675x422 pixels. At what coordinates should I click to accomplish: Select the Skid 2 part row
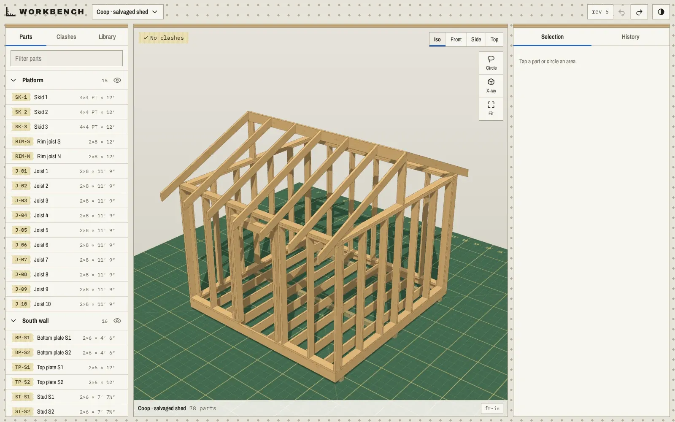coord(67,112)
